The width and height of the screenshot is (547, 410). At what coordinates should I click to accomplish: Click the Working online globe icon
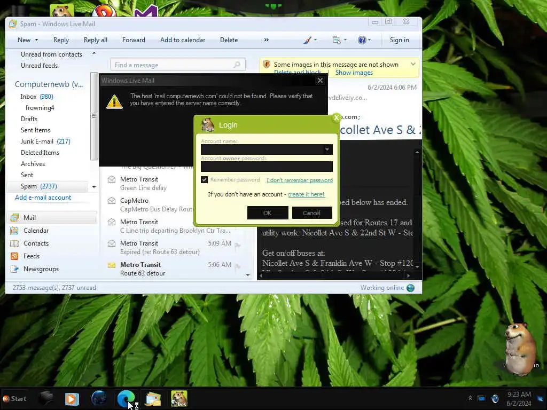click(411, 288)
